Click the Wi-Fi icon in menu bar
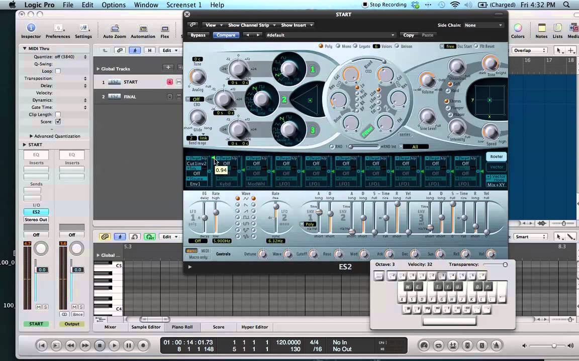 pos(455,5)
